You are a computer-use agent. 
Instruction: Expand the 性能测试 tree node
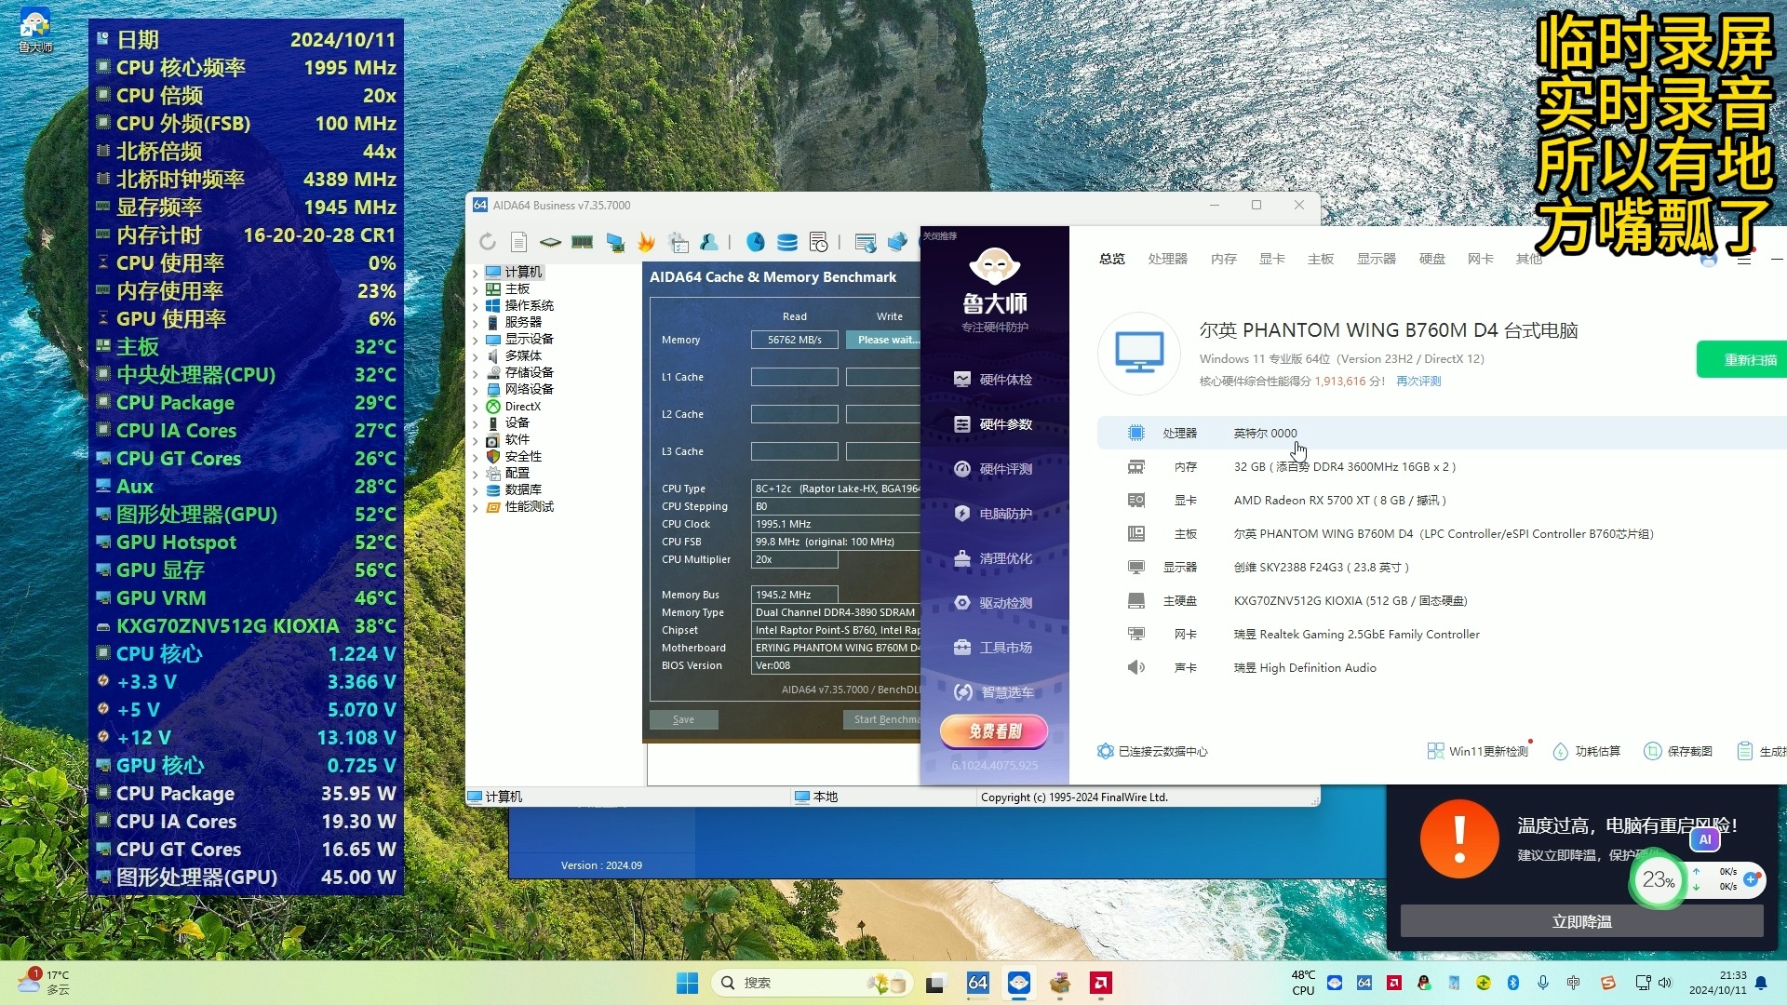[476, 507]
